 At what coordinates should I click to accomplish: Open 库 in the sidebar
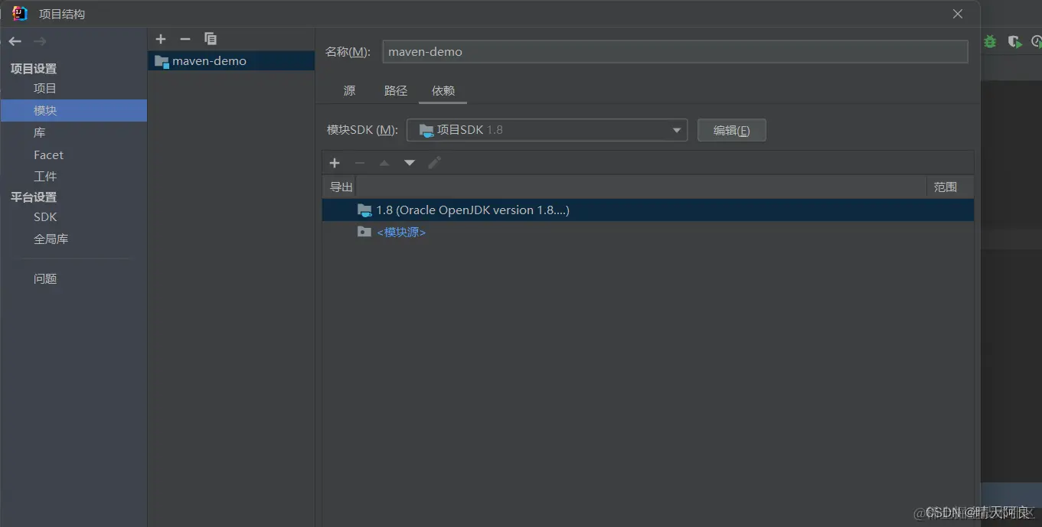coord(40,132)
